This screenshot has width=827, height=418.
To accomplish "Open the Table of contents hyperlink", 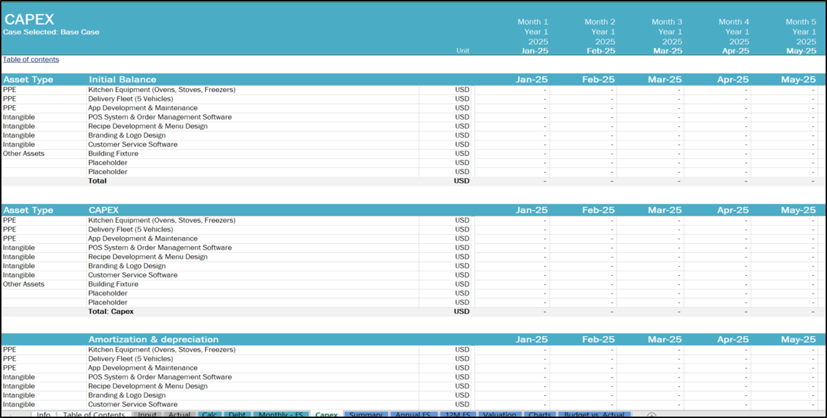I will point(31,60).
